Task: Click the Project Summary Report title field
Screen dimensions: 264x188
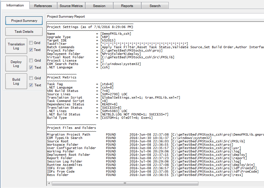Action: 154,17
